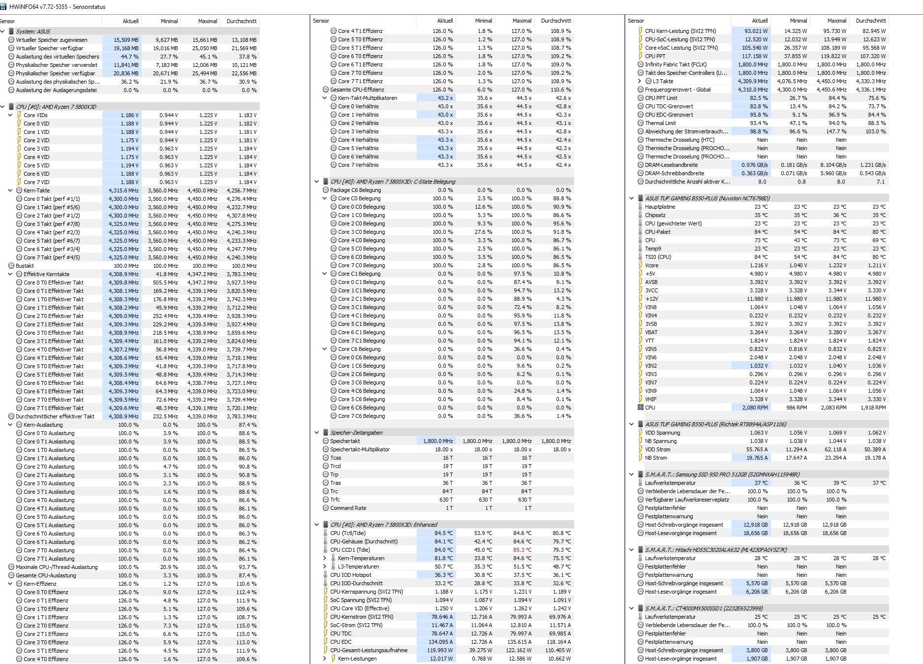Click the 85.3 °C maximum value of CPU CCD1
923x664 pixels.
(522, 550)
